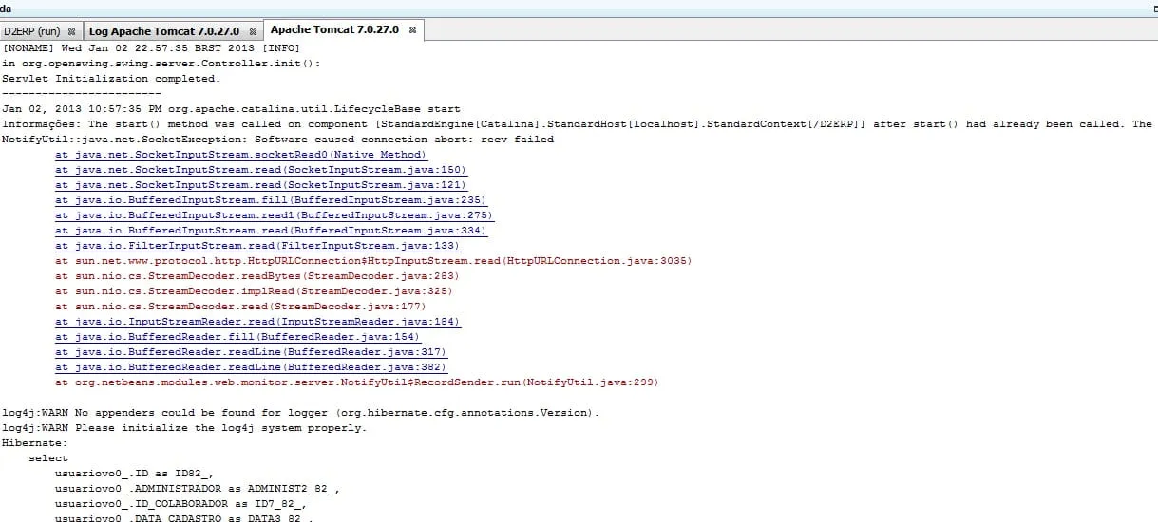This screenshot has height=522, width=1158.
Task: Click the 'ID_COLABORADOR as ID7_82_' line
Action: (180, 504)
